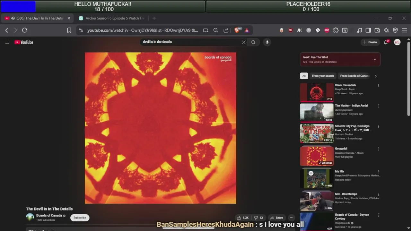Click the music note media control icon
Viewport: 411px width, 231px height.
coord(359,30)
